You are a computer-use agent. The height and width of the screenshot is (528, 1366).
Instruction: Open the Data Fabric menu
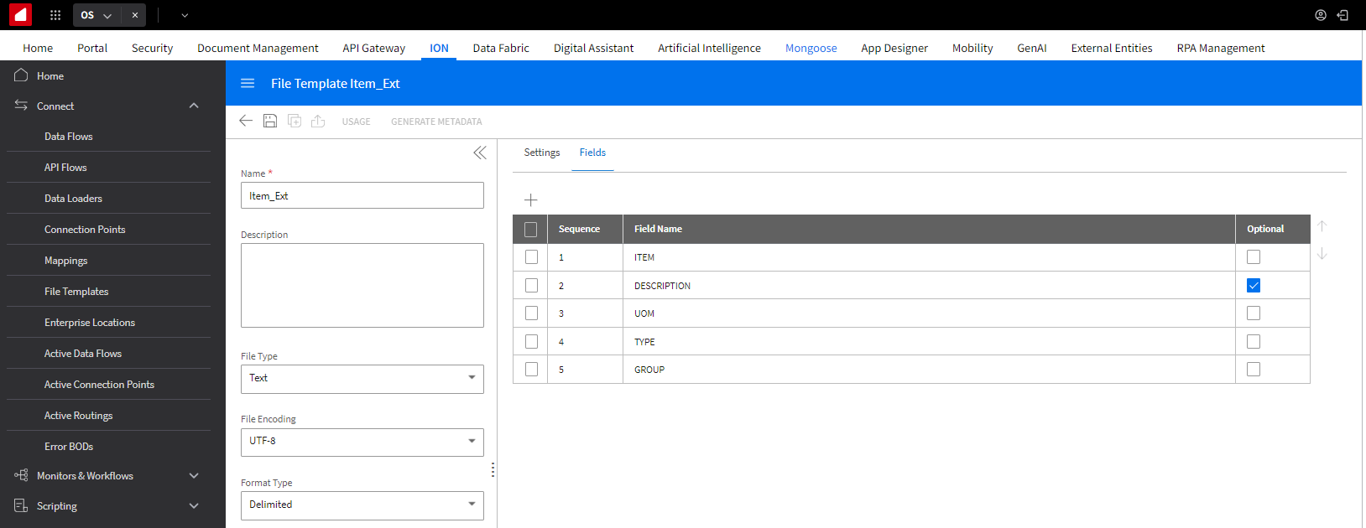[501, 48]
